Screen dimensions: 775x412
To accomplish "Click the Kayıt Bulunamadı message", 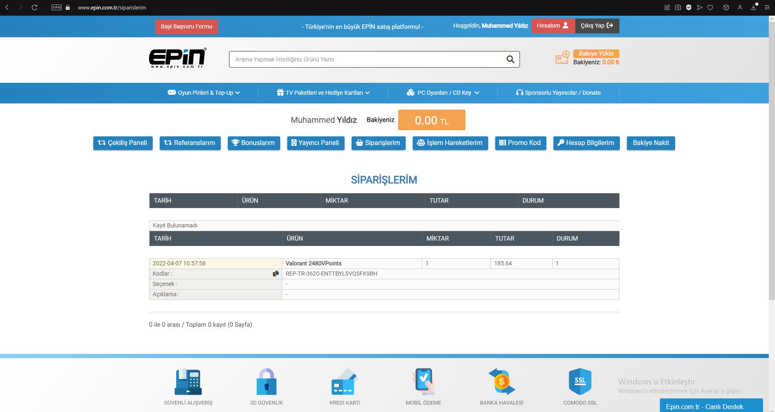I will point(175,226).
